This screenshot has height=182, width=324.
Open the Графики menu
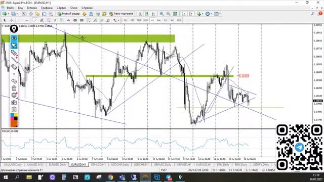tap(47, 8)
